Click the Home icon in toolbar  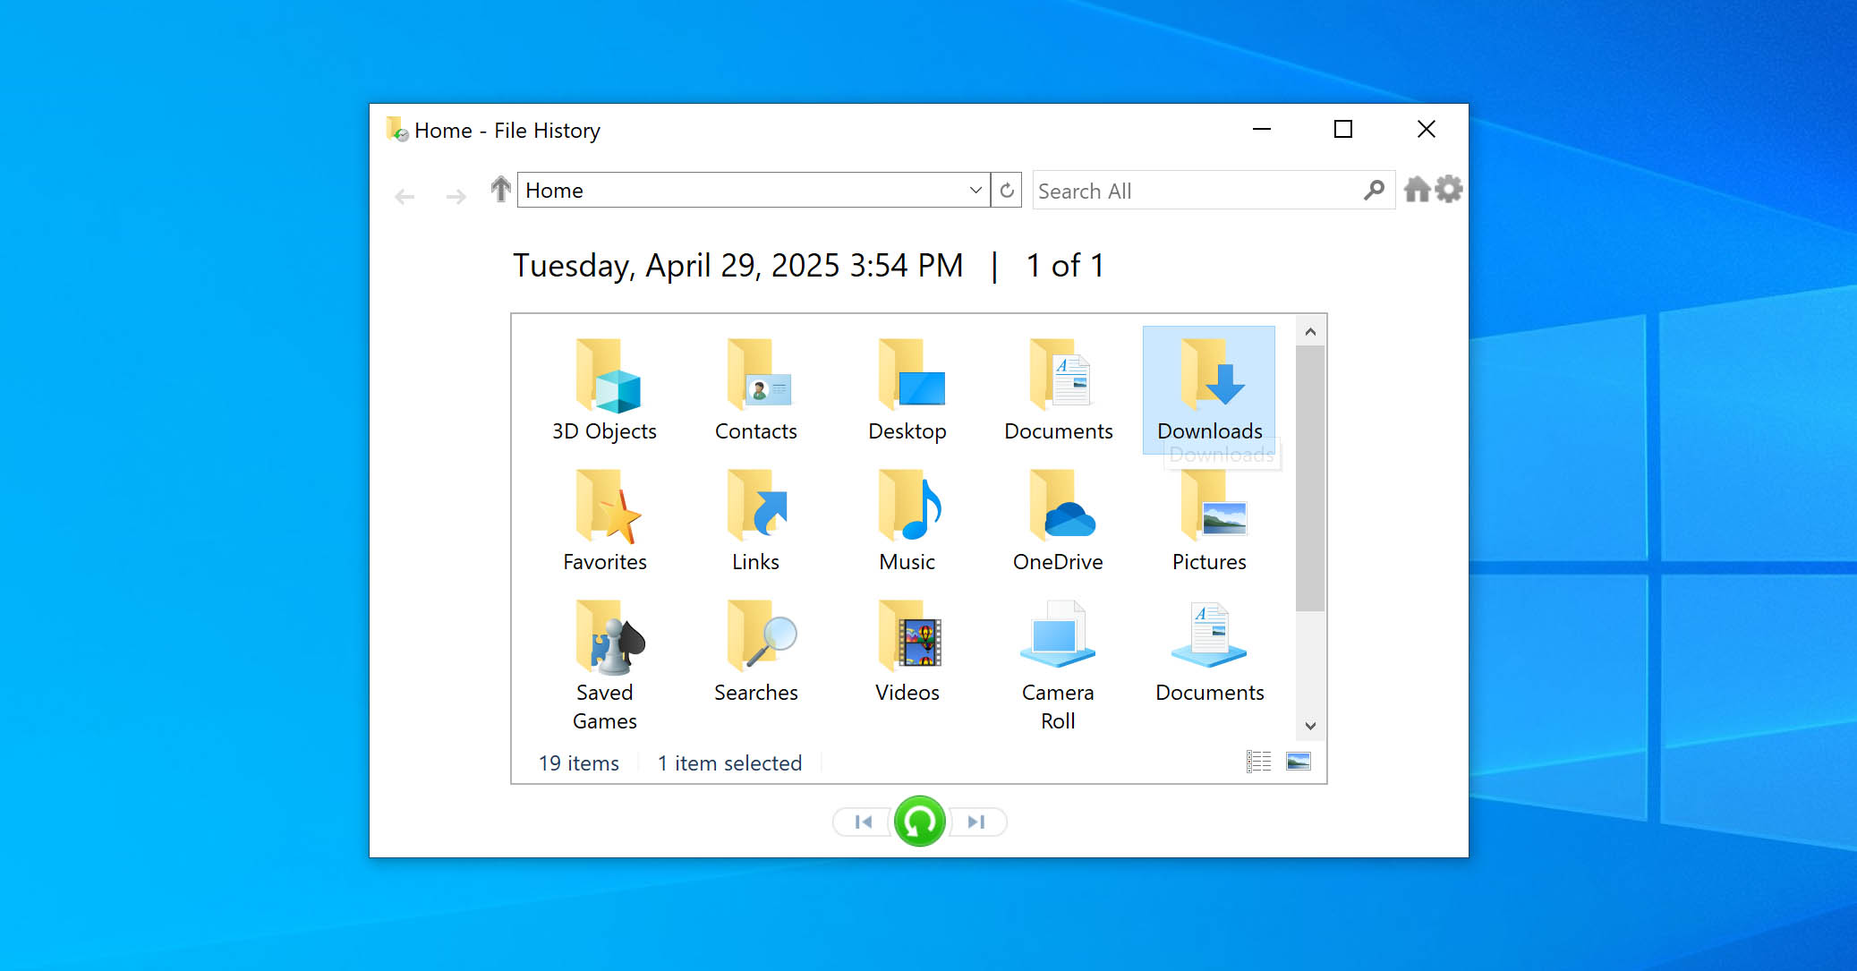pyautogui.click(x=1417, y=190)
